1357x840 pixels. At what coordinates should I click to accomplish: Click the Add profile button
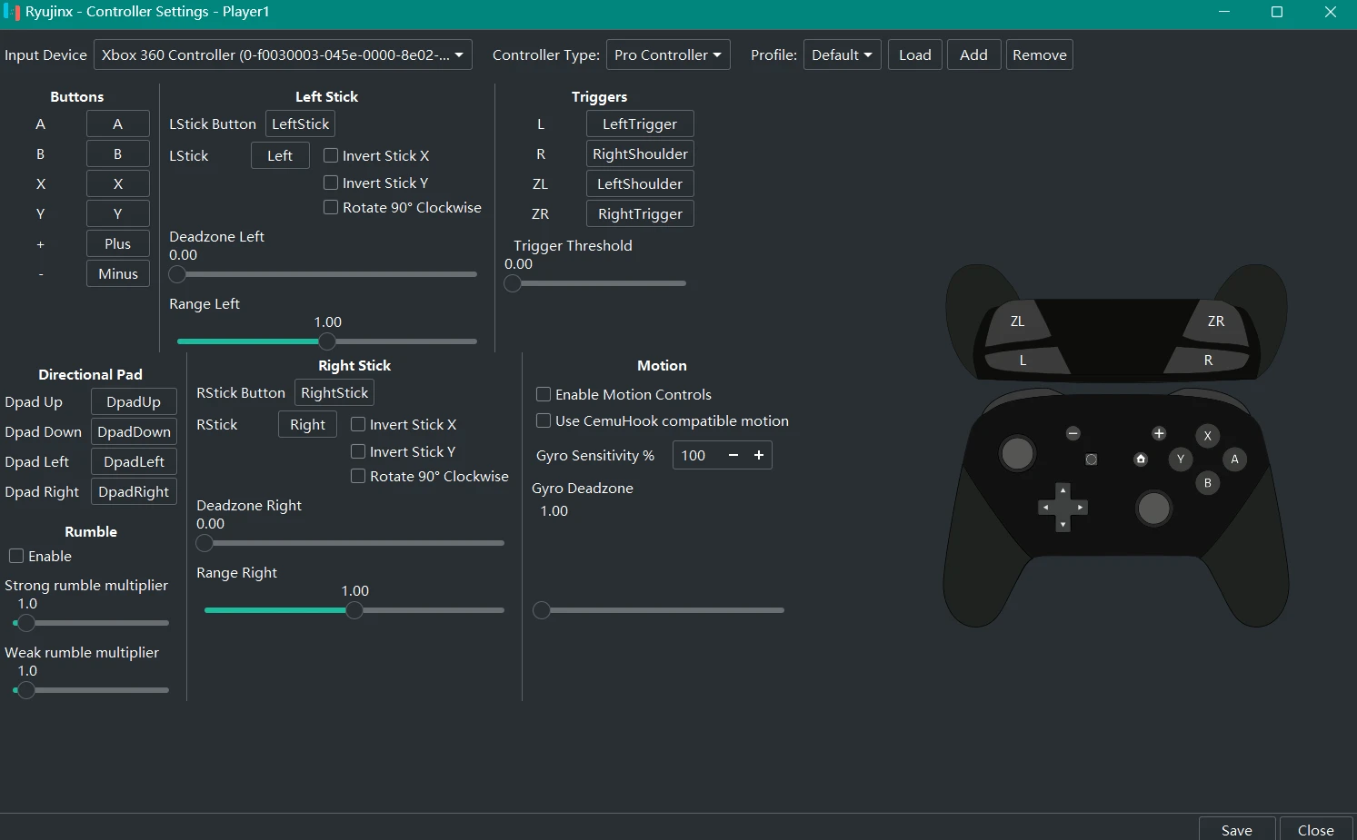(973, 54)
